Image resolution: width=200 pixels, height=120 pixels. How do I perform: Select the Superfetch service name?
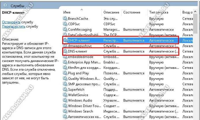coord(76,90)
